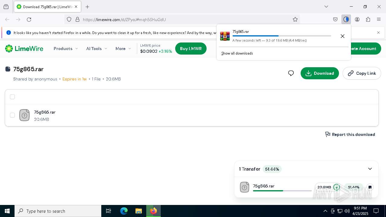This screenshot has width=386, height=217.
Task: Open the Windows Start menu
Action: [x=7, y=211]
